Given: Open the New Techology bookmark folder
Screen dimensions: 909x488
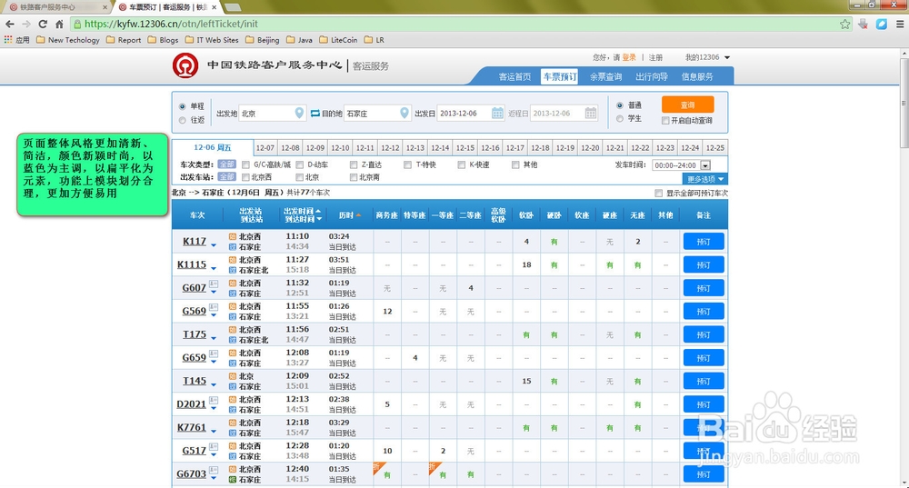Looking at the screenshot, I should (68, 40).
